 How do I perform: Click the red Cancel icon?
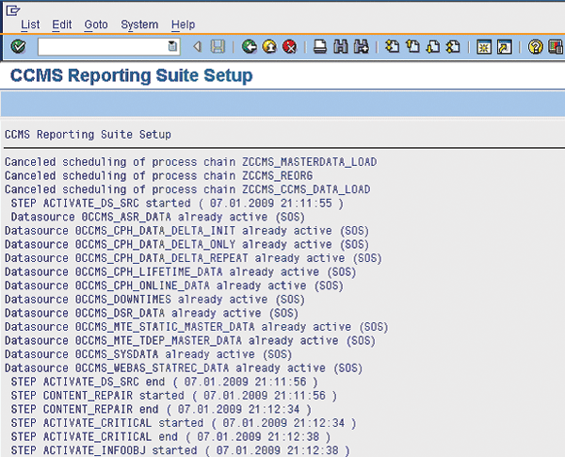click(x=289, y=46)
